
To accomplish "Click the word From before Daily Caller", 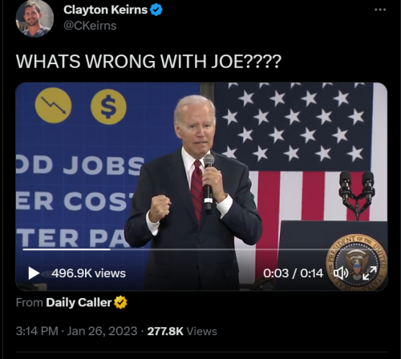I will point(30,302).
